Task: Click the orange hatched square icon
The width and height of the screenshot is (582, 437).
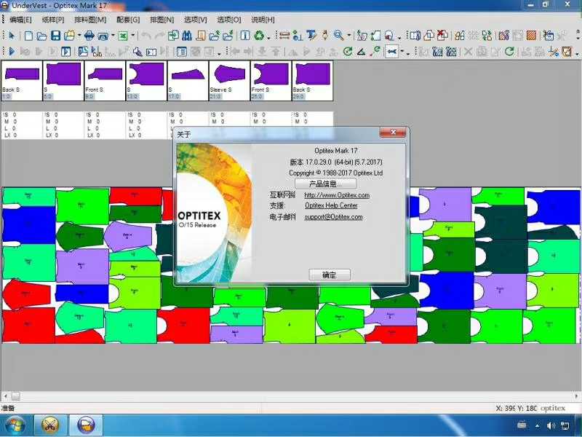Action: point(532,35)
